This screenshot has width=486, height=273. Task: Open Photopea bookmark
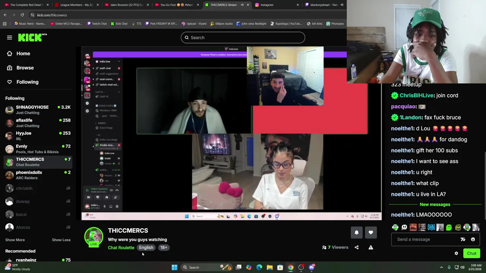coord(335,24)
